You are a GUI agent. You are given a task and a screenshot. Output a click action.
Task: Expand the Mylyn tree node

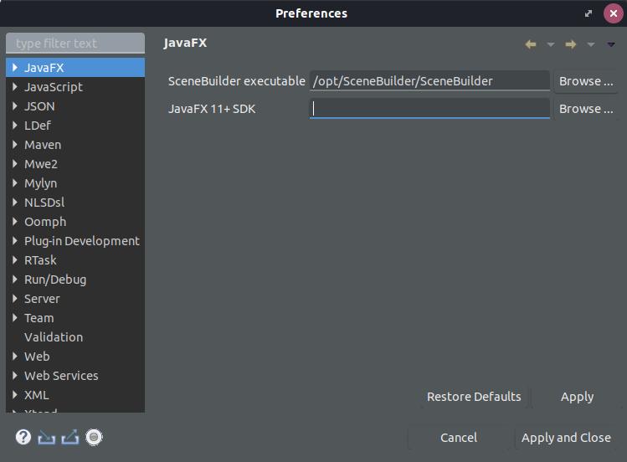pyautogui.click(x=15, y=182)
